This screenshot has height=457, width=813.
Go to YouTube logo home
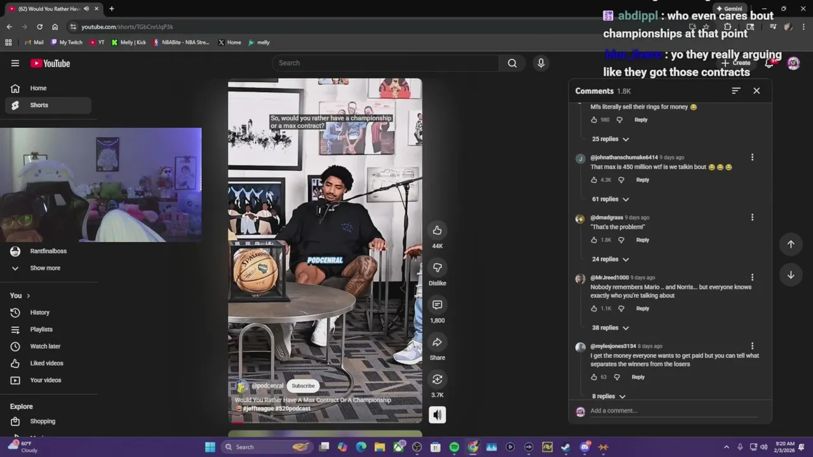pyautogui.click(x=50, y=63)
